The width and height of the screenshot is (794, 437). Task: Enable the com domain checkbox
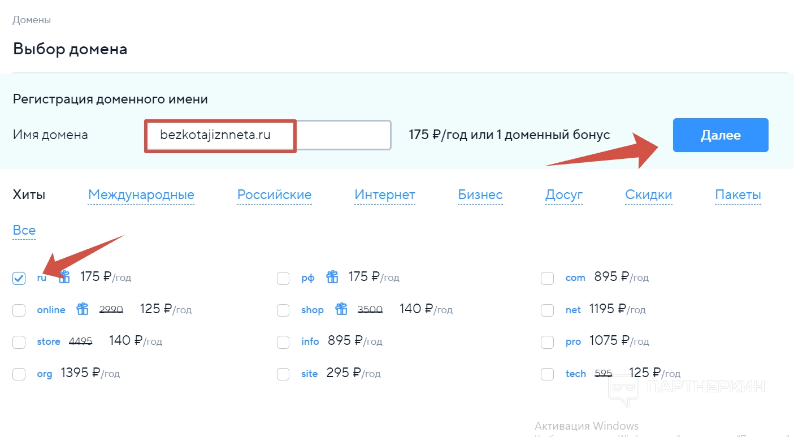click(547, 278)
